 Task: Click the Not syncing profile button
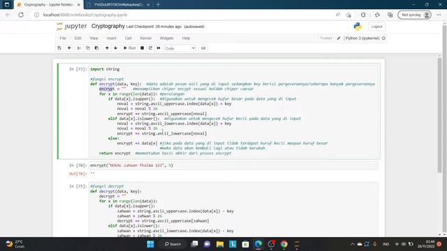coord(414,15)
